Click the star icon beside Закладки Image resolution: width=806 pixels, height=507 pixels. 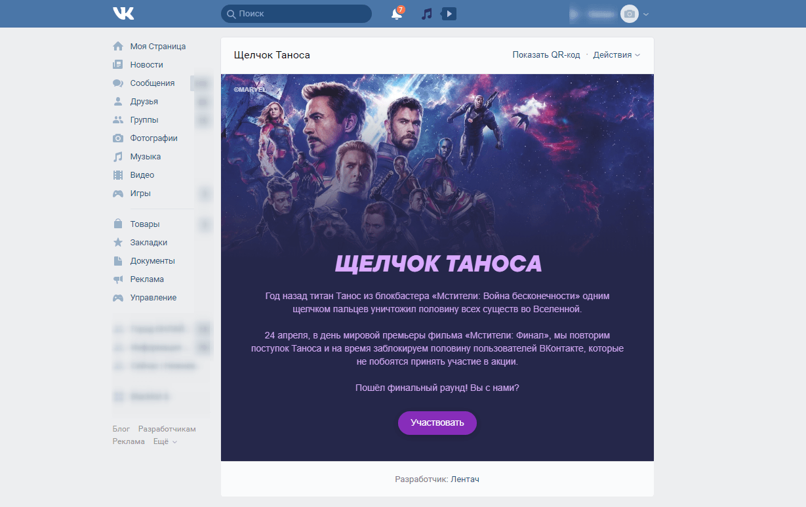tap(118, 243)
